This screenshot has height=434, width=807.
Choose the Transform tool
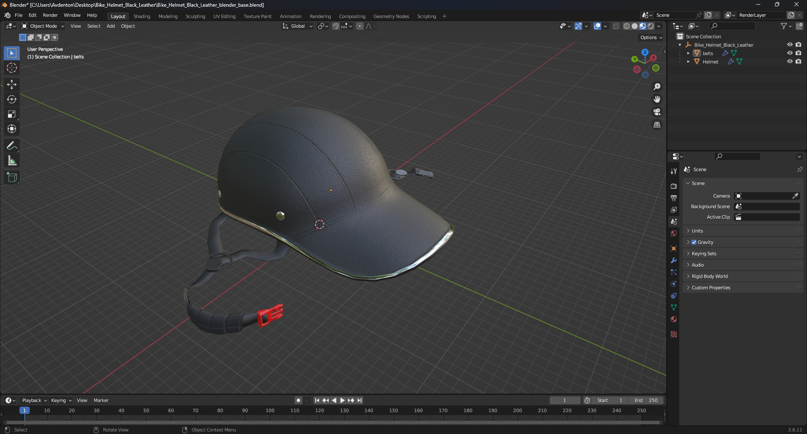click(x=12, y=129)
